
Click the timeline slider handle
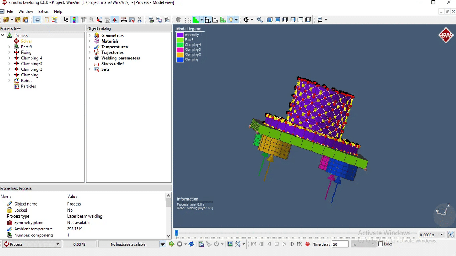point(176,233)
